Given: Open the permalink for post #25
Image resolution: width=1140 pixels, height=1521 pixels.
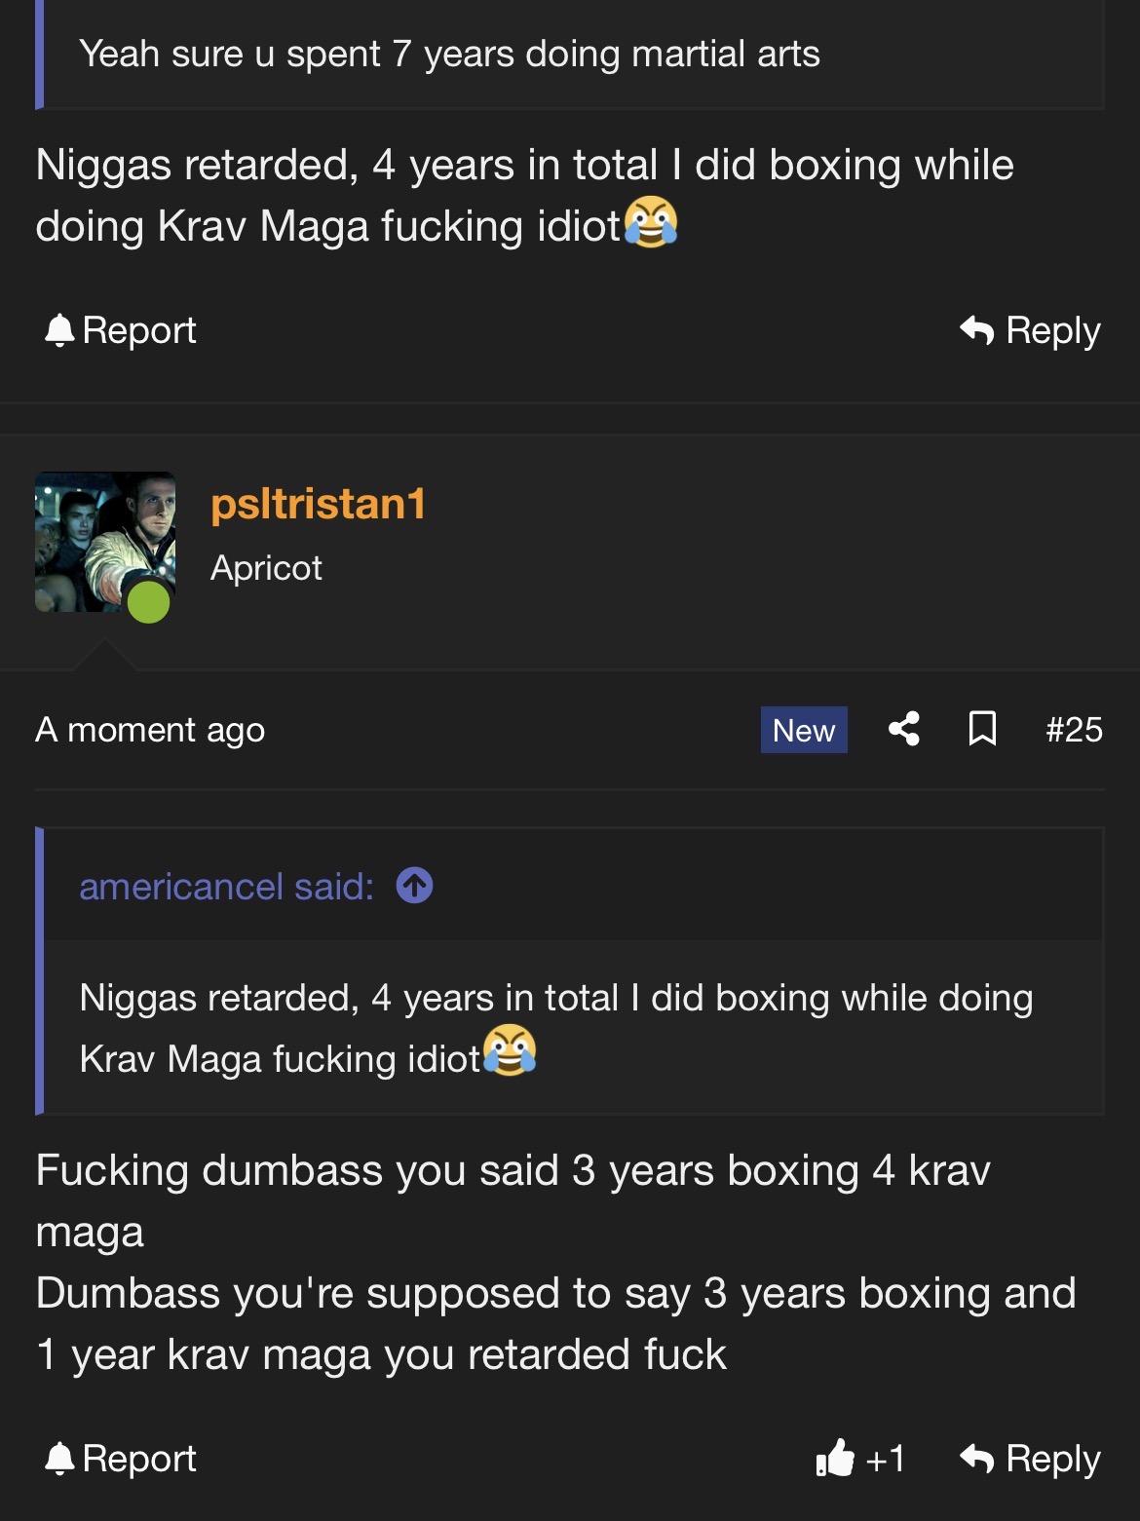Looking at the screenshot, I should (x=1074, y=730).
